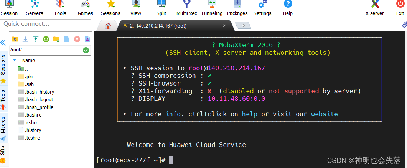Click the Name column header

tap(28, 61)
